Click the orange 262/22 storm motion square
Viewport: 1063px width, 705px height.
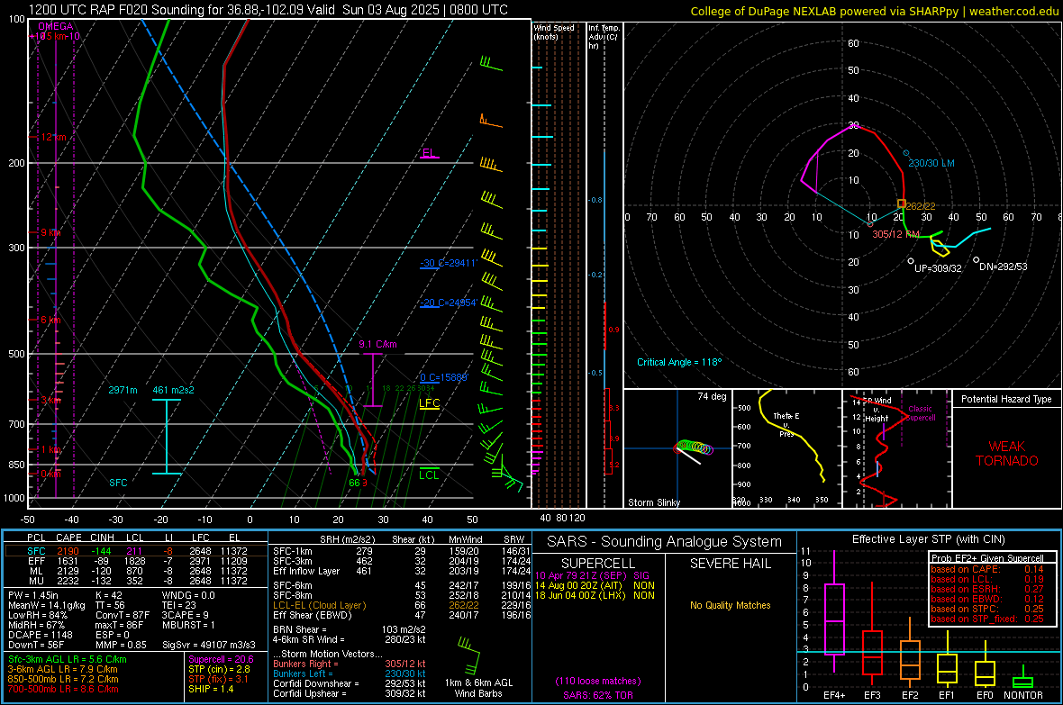(902, 203)
